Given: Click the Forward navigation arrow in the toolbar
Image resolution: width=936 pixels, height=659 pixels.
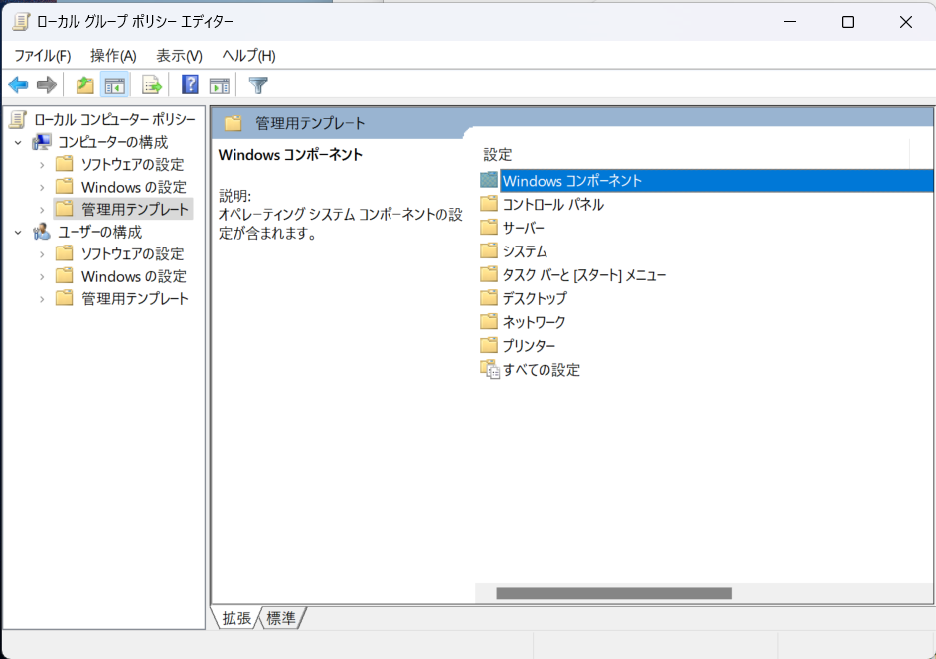Looking at the screenshot, I should (46, 83).
